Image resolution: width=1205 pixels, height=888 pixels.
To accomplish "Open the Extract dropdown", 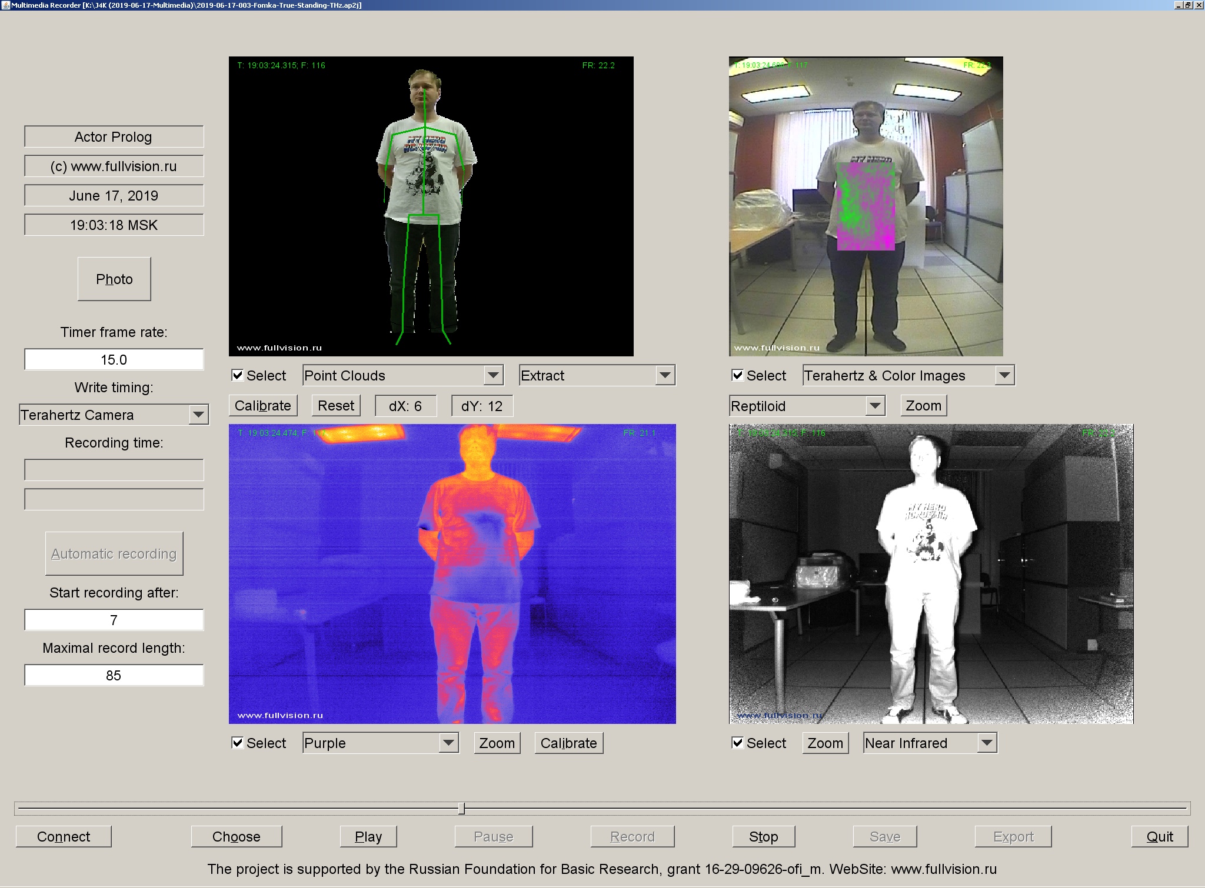I will (597, 375).
